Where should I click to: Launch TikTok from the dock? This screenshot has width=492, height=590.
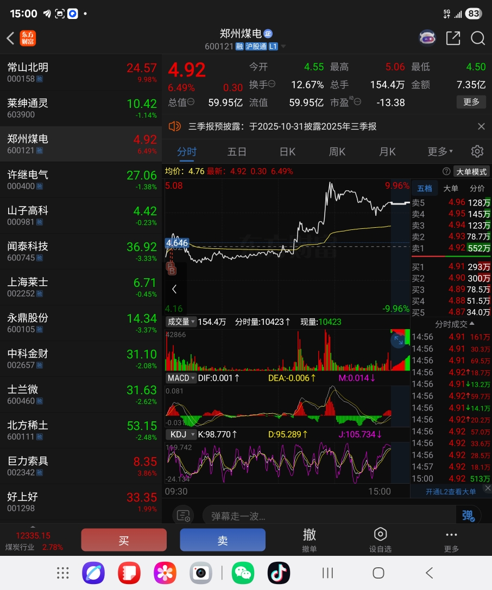point(279,573)
